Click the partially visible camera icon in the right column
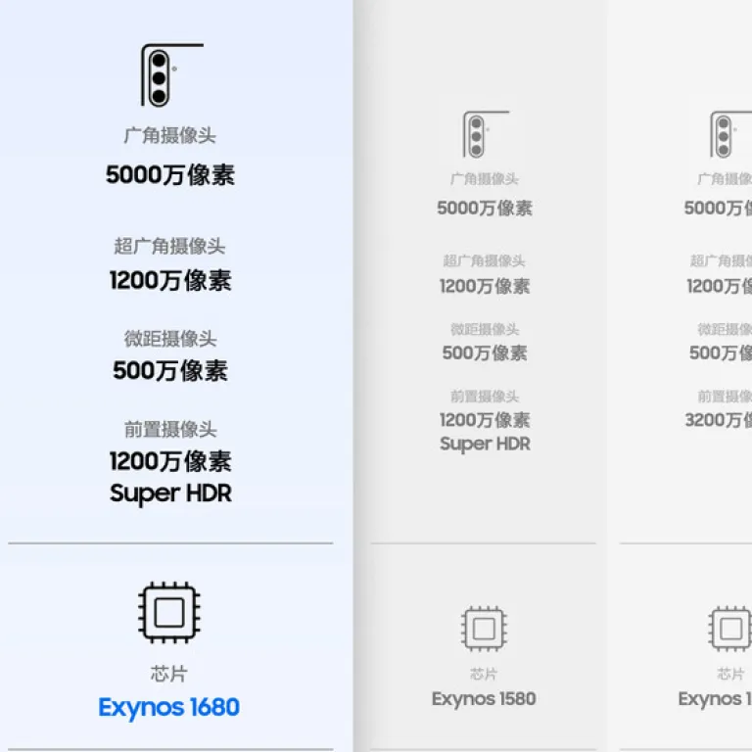 coord(730,134)
